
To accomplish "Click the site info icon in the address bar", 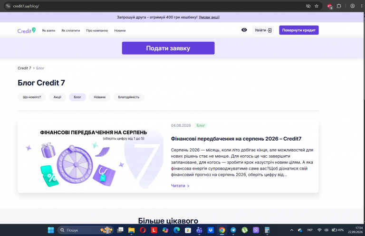I will point(8,6).
